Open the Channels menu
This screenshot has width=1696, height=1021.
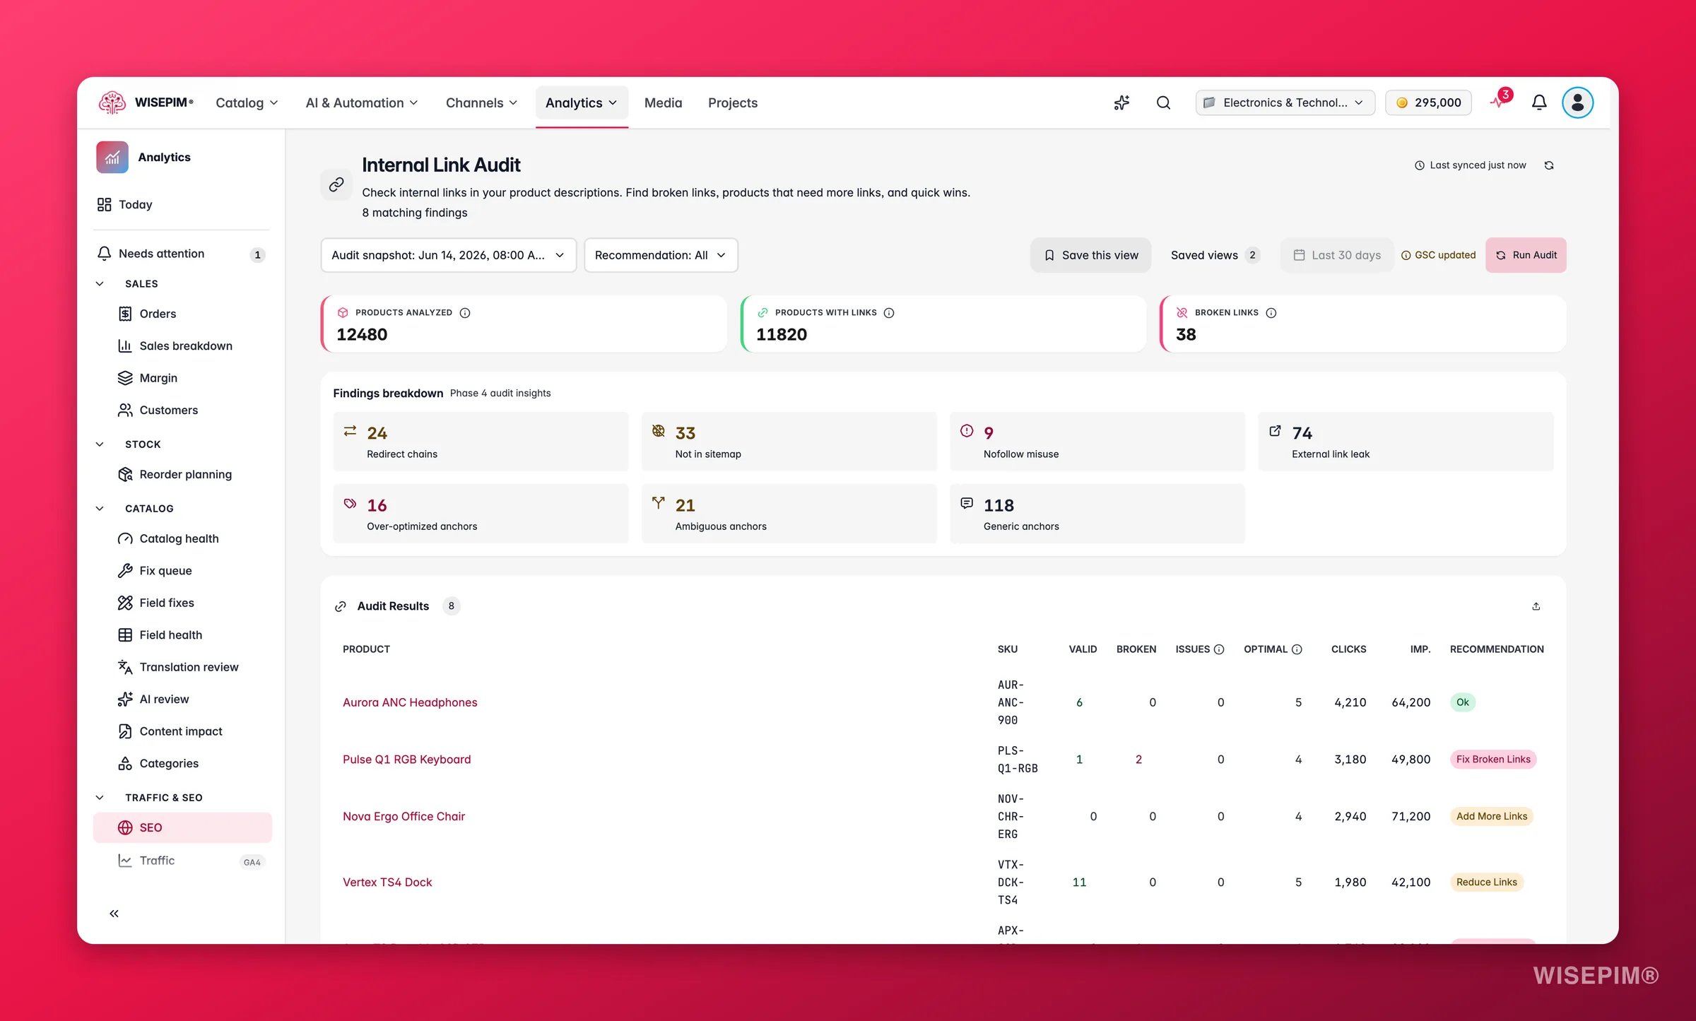click(x=481, y=102)
